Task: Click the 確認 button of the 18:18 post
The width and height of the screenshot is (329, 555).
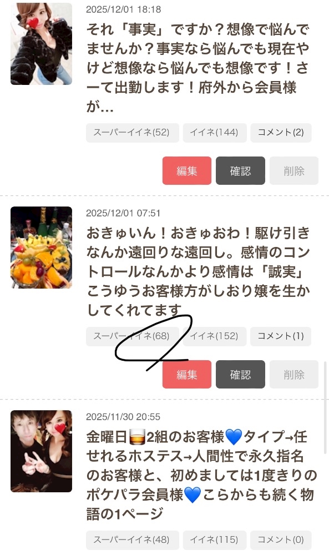Action: [241, 170]
